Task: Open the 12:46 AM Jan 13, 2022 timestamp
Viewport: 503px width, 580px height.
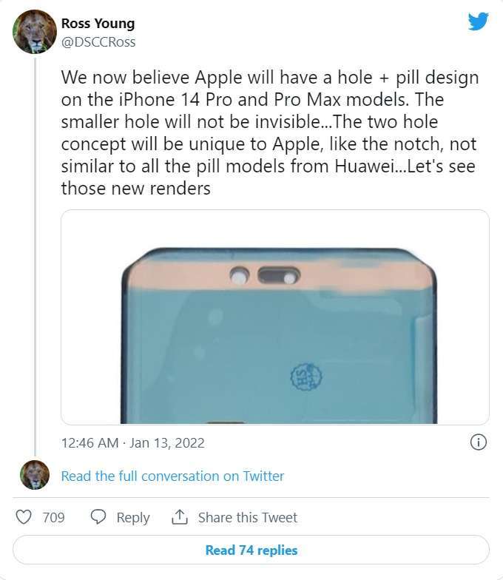Action: [133, 443]
